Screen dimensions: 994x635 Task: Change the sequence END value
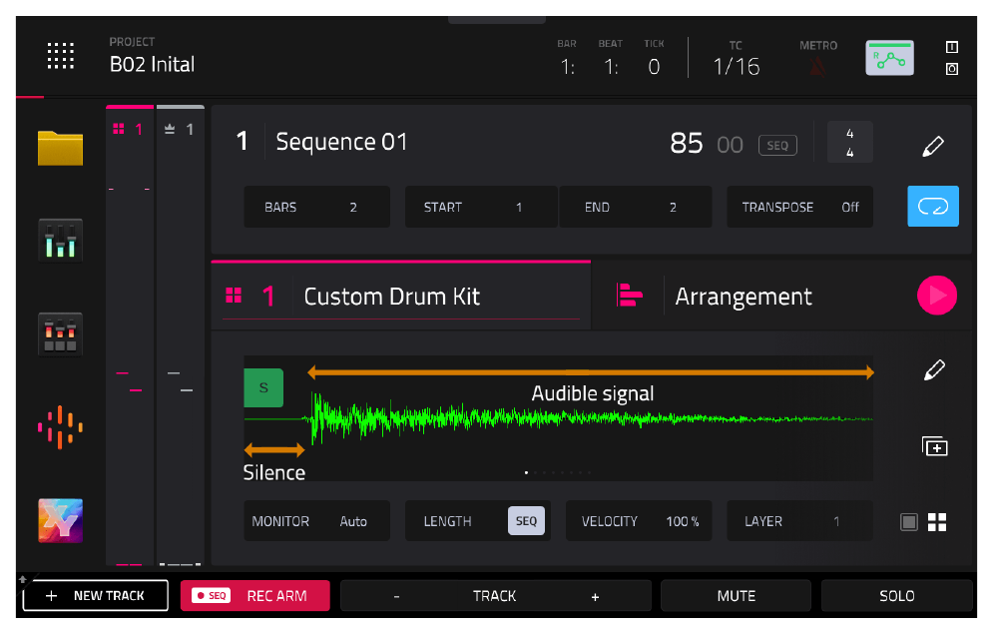pyautogui.click(x=635, y=207)
